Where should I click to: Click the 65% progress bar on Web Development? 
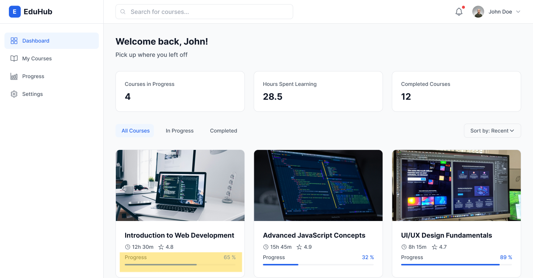180,265
